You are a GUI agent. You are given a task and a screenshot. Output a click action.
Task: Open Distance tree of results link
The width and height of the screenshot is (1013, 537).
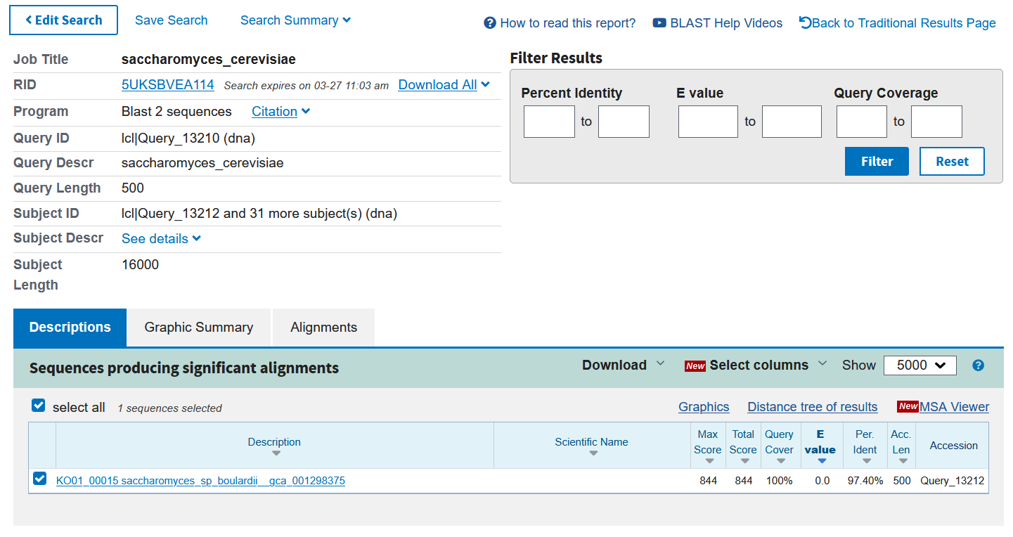pos(813,407)
